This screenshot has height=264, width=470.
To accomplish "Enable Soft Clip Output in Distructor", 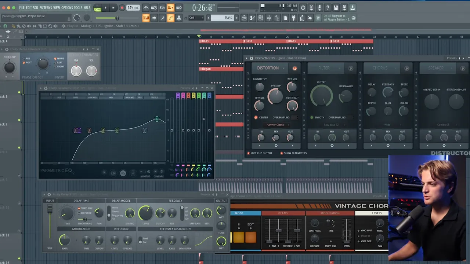I will [249, 153].
